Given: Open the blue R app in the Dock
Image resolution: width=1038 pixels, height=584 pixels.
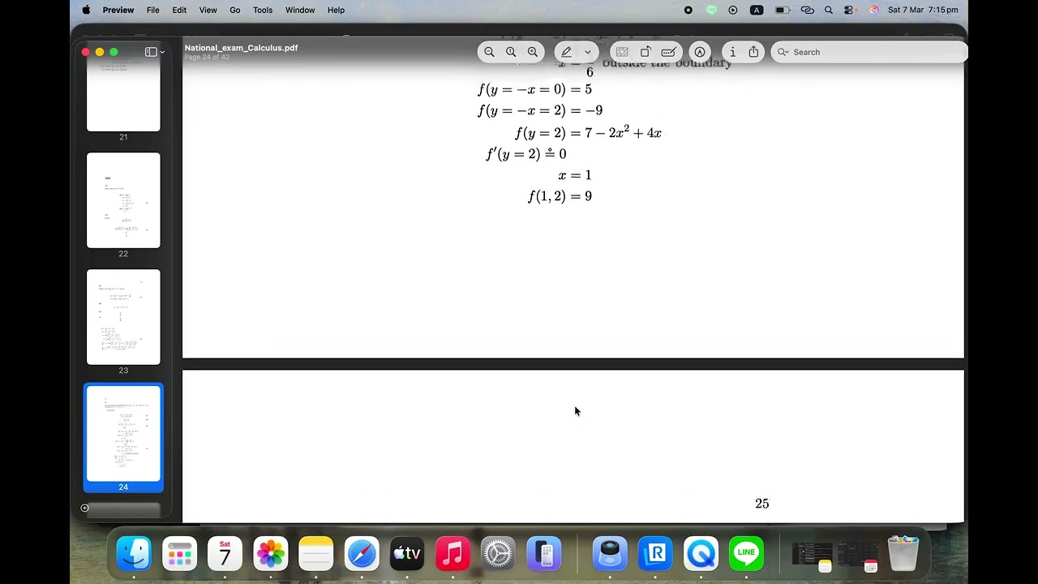Looking at the screenshot, I should [x=655, y=554].
